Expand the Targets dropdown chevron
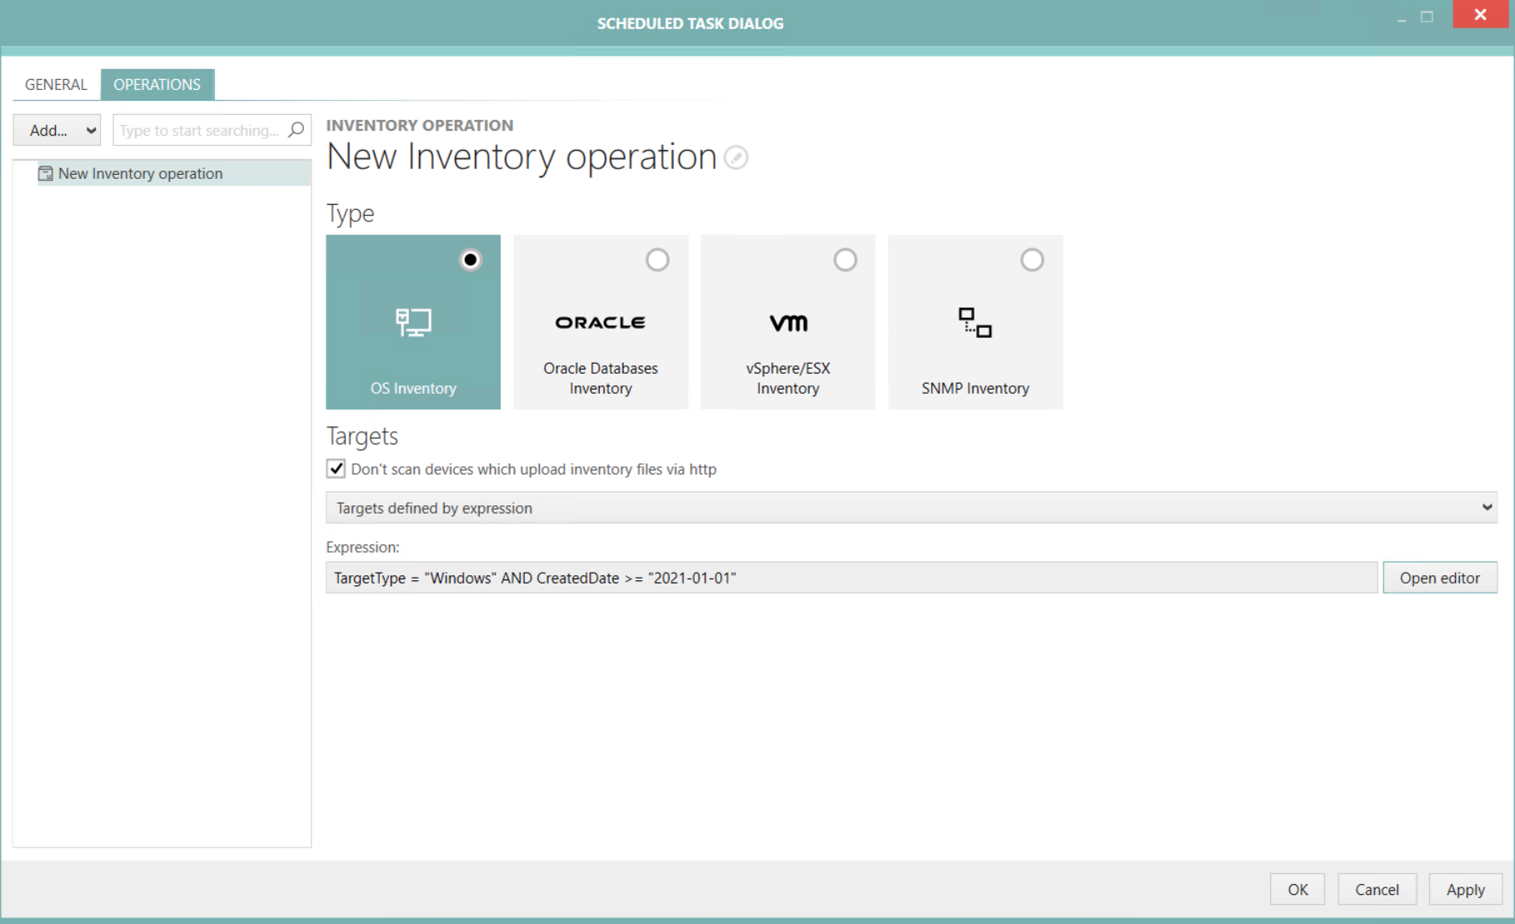Screen dimensions: 1515x924 1487,508
